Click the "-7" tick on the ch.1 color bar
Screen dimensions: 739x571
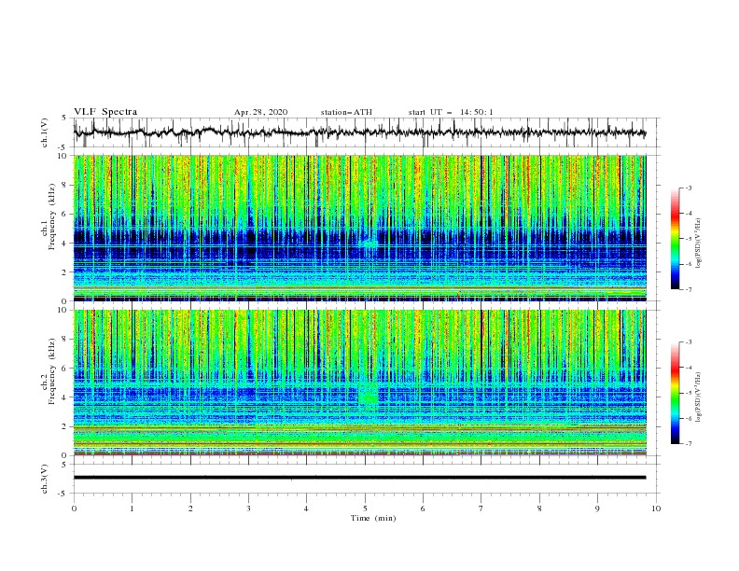688,289
